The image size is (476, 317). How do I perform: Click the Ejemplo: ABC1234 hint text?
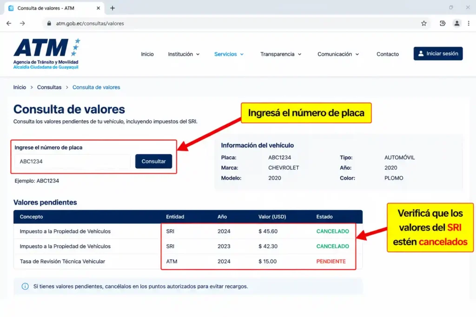click(x=37, y=181)
